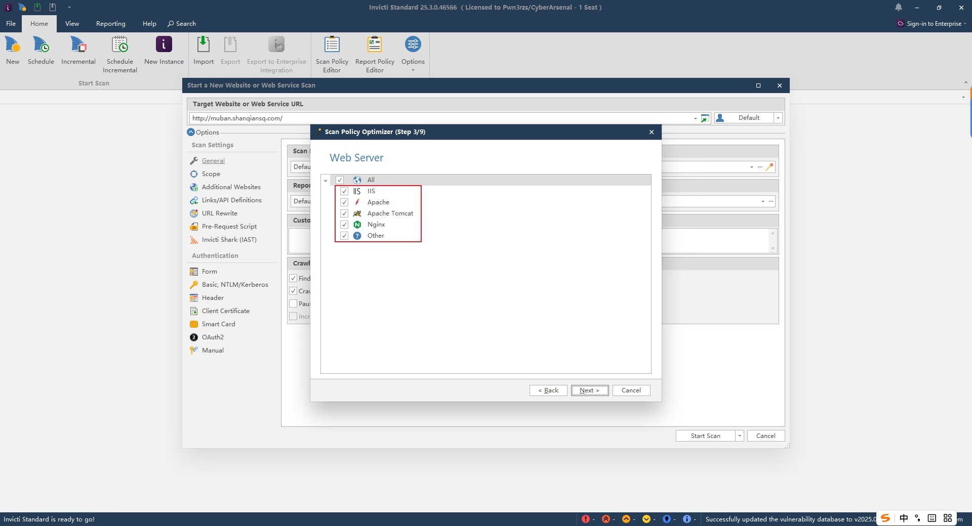
Task: Open the Scan Policy Editor
Action: pos(332,54)
